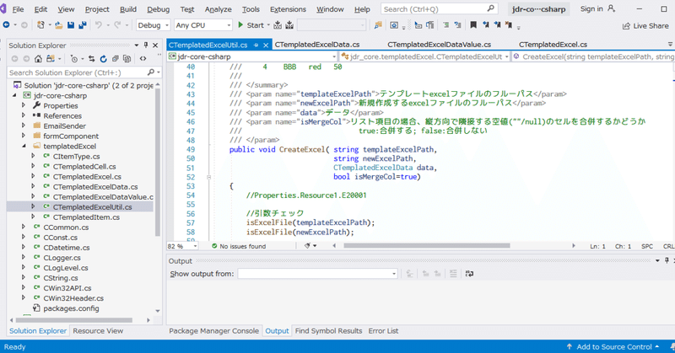
Task: Open the Solution Explorer window options arrow
Action: pyautogui.click(x=137, y=45)
